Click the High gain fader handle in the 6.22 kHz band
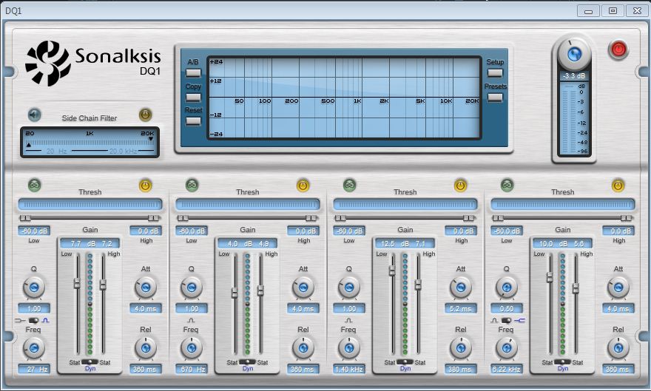This screenshot has height=391, width=651. pos(576,288)
